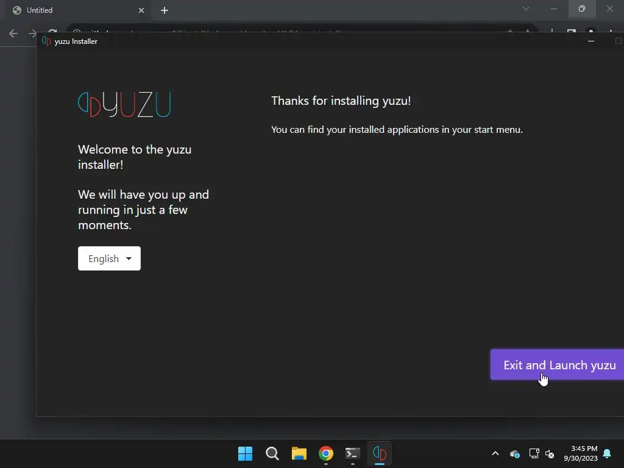Click the browser restore down button
The height and width of the screenshot is (468, 624).
(582, 9)
